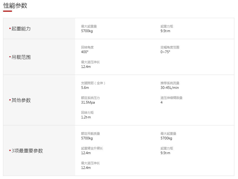Screen dimensions: 238x179
Task: Click the red bullet before 其他参数
Action: (x=10, y=100)
